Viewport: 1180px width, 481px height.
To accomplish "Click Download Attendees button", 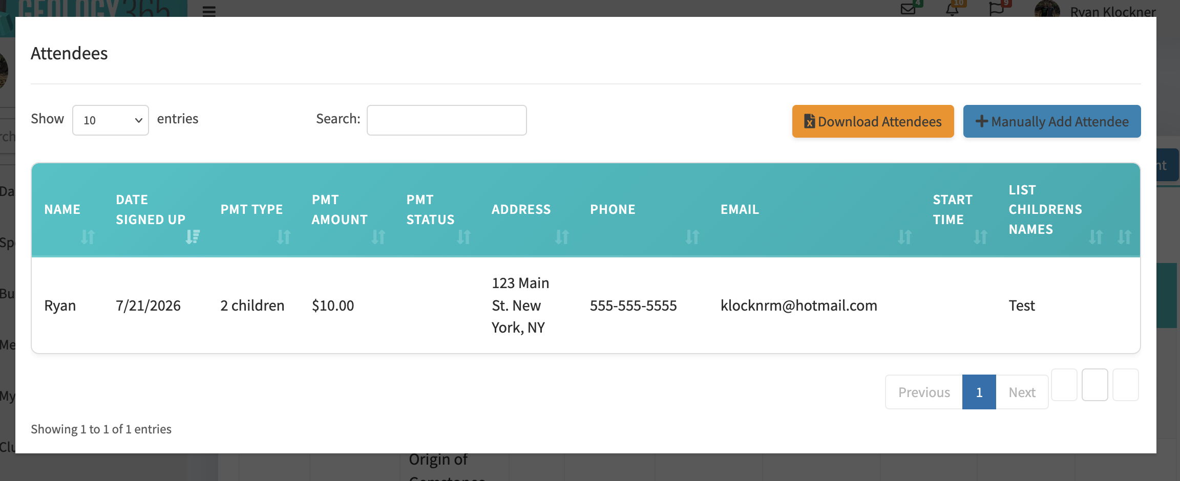I will click(873, 121).
